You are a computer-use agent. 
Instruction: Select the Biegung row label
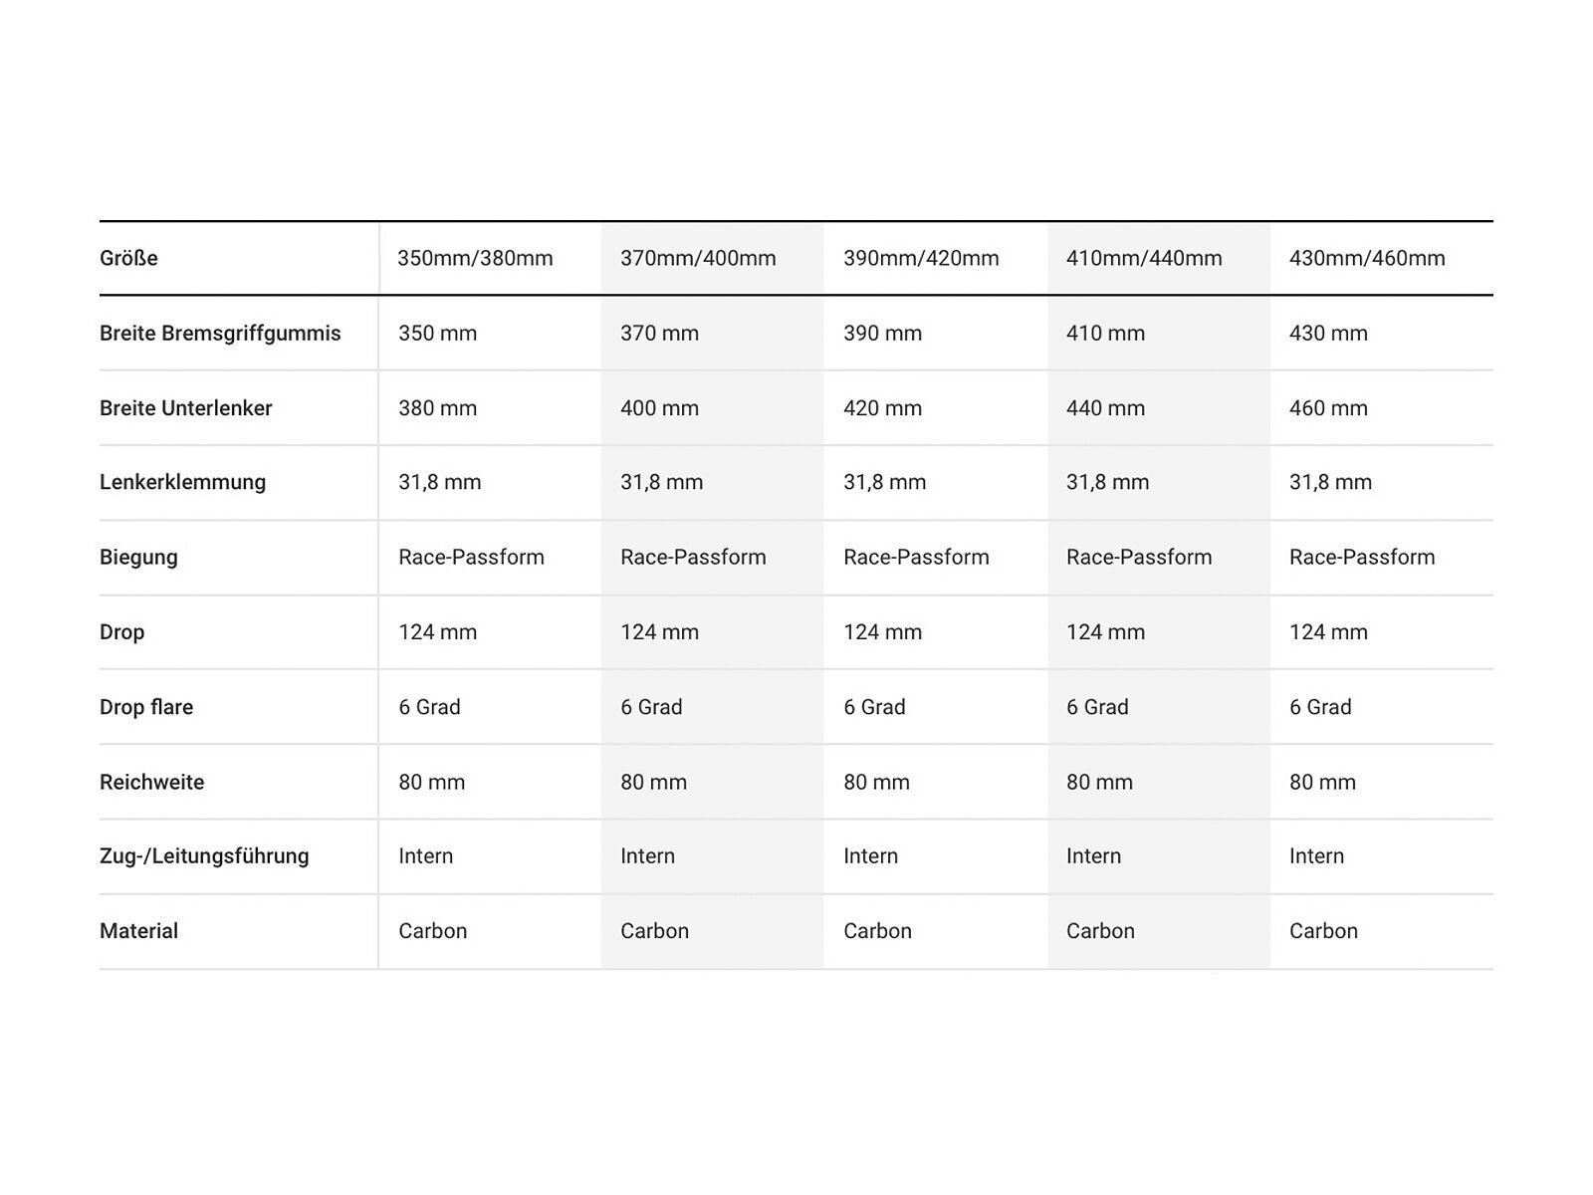tap(138, 558)
